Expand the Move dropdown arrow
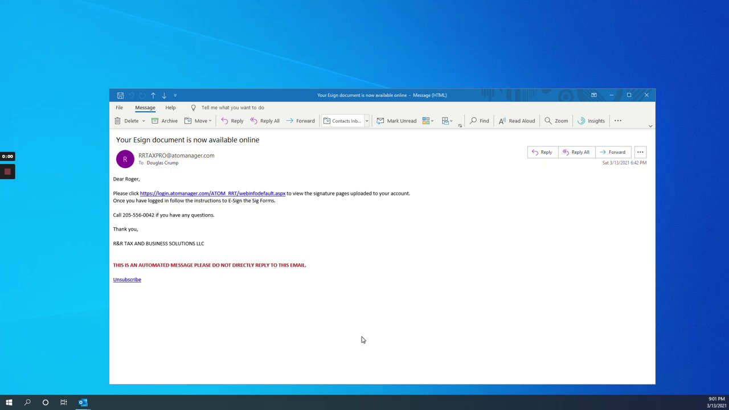This screenshot has height=410, width=729. coord(210,121)
